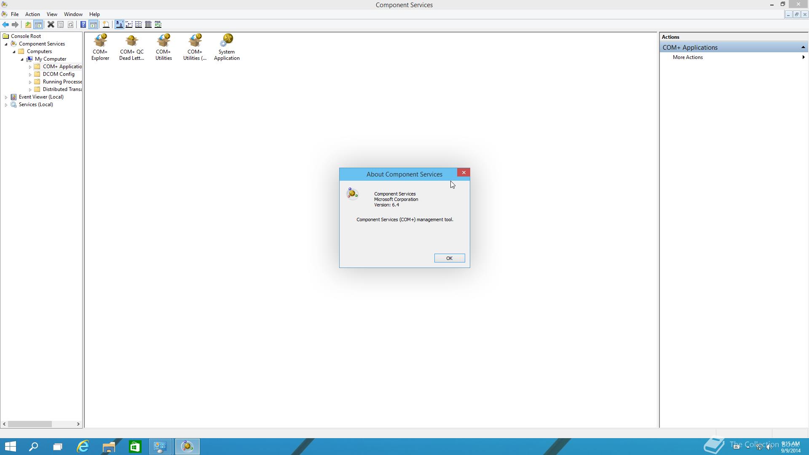Open the Store app from the taskbar
809x455 pixels.
click(135, 447)
